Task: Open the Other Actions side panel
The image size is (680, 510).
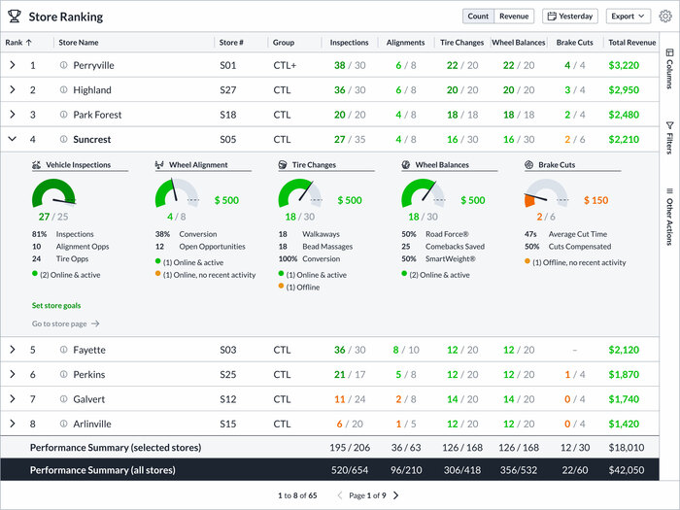Action: (669, 216)
